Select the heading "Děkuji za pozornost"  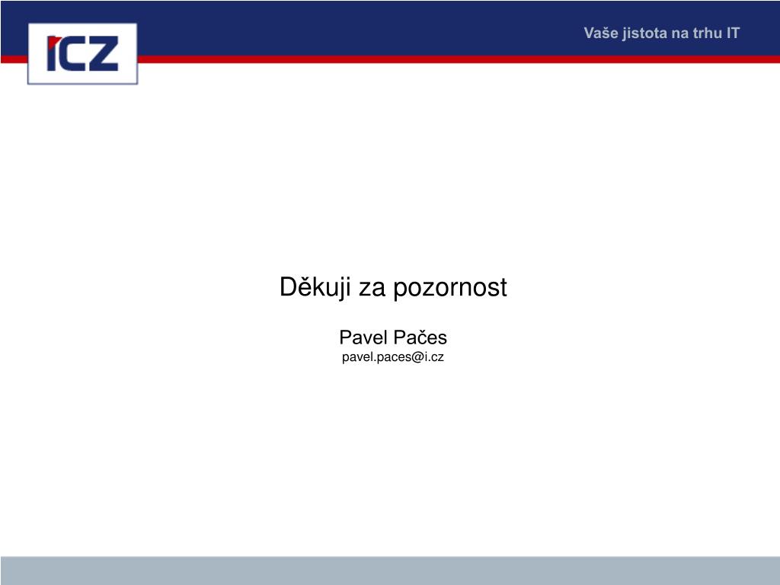coord(393,287)
